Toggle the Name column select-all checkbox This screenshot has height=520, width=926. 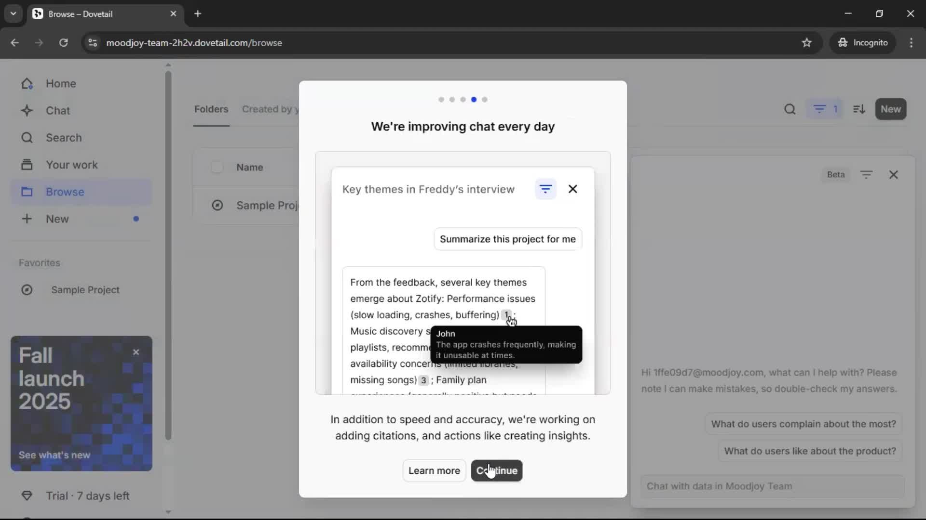[217, 167]
